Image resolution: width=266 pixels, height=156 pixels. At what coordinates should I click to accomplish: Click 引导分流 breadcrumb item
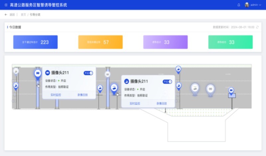(x=35, y=15)
